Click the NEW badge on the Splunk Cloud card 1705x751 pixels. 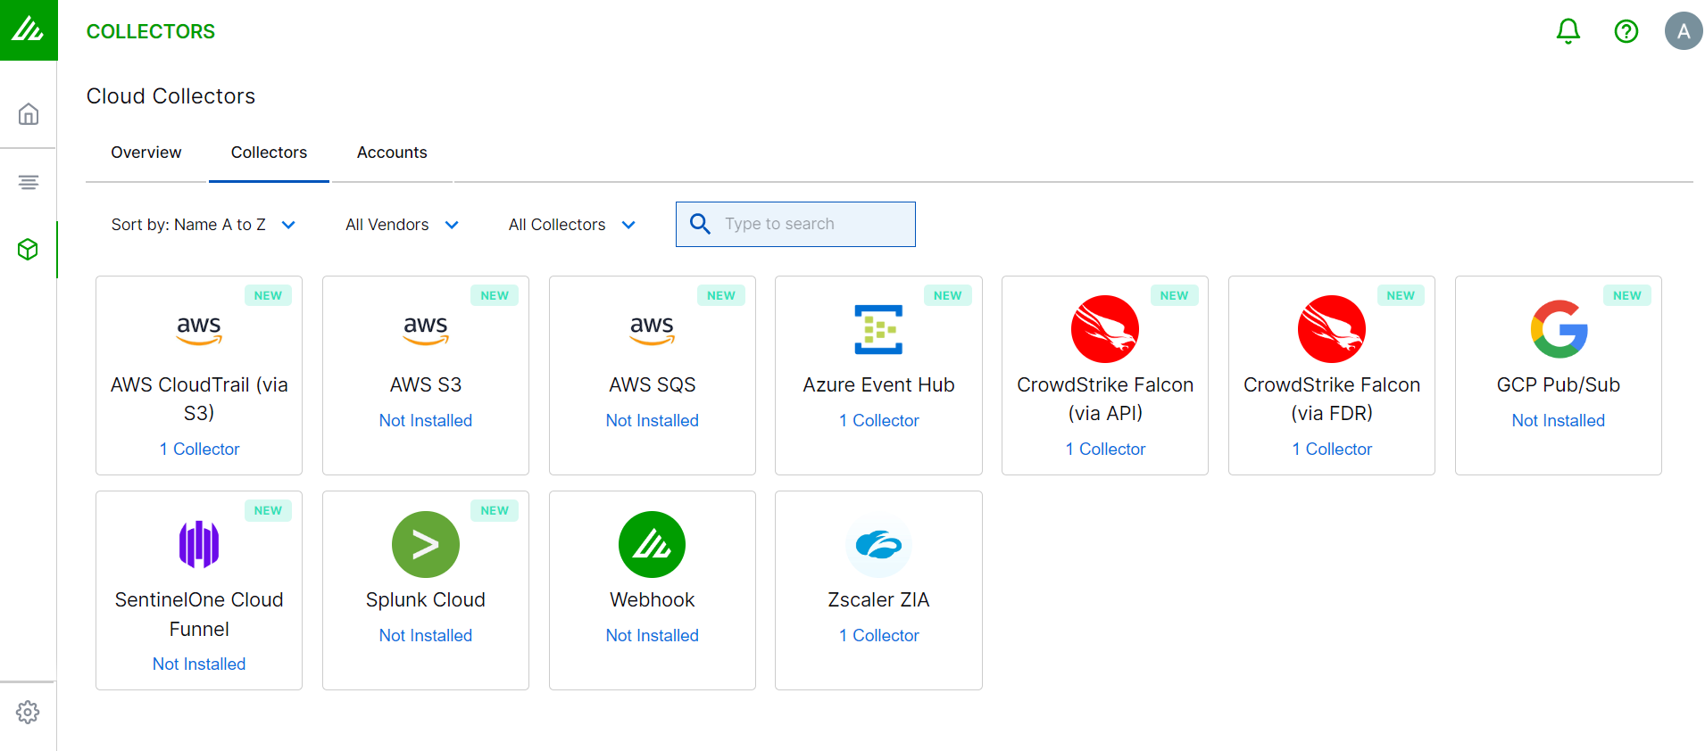click(495, 510)
